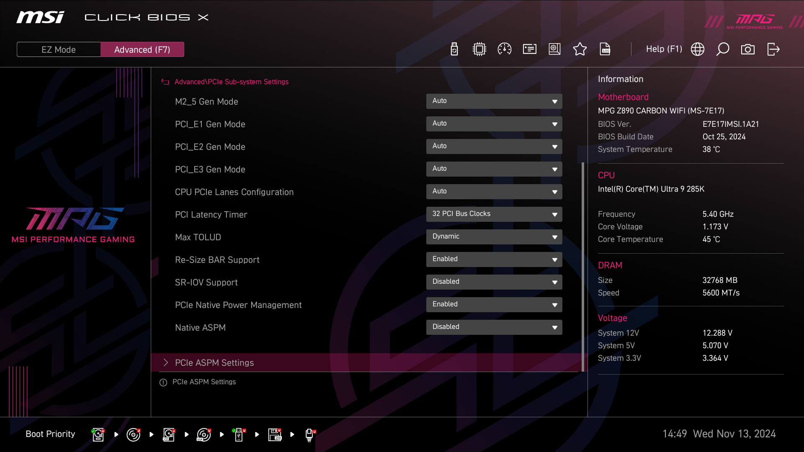Open the M2_5 Gen Mode dropdown
804x452 pixels.
494,101
